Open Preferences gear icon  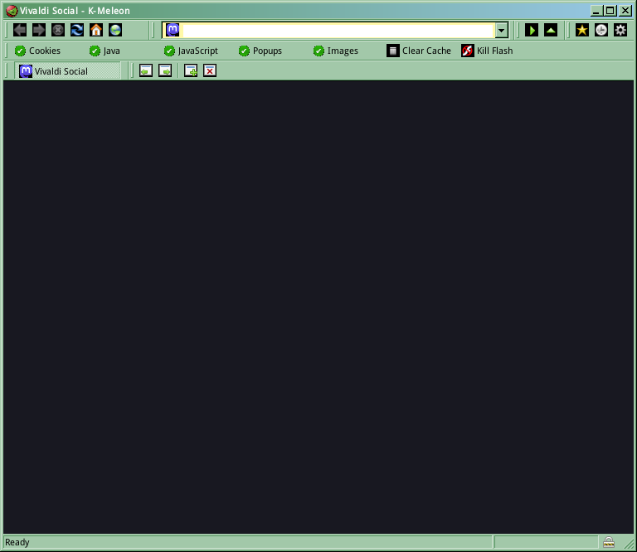point(620,30)
